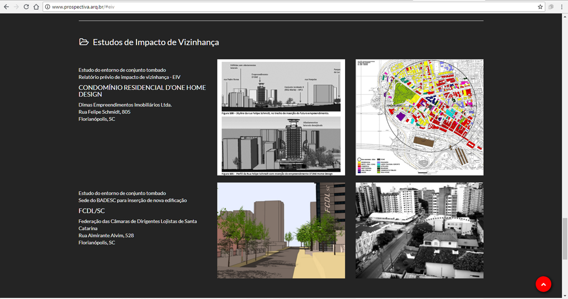Go to the browser home page
Image resolution: width=568 pixels, height=299 pixels.
36,7
